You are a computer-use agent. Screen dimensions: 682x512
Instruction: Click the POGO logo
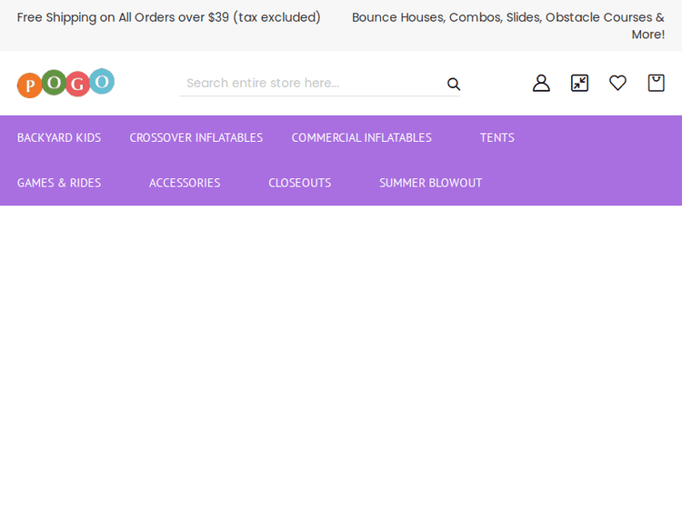[65, 83]
